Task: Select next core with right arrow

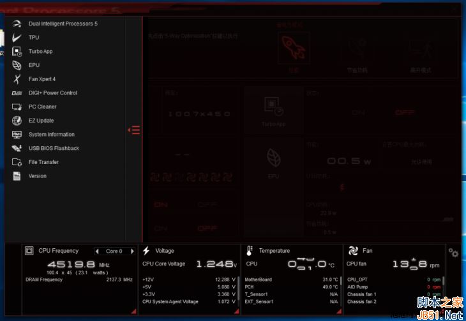Action: click(x=132, y=251)
